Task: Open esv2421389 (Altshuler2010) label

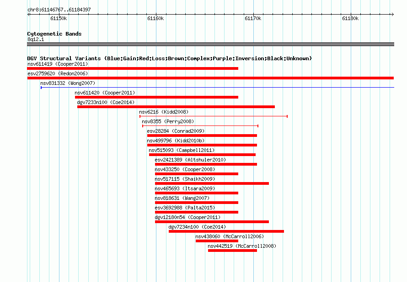Action: pos(190,160)
